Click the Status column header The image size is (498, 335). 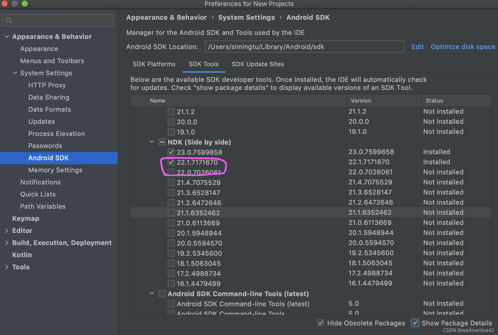pyautogui.click(x=457, y=101)
